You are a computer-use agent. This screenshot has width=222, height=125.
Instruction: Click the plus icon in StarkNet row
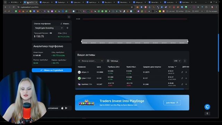pos(186,84)
